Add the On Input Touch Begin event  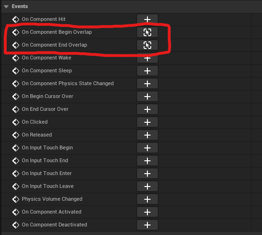[147, 148]
